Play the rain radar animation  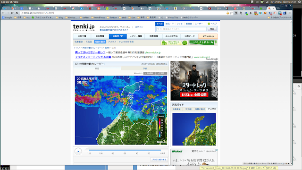click(x=78, y=151)
